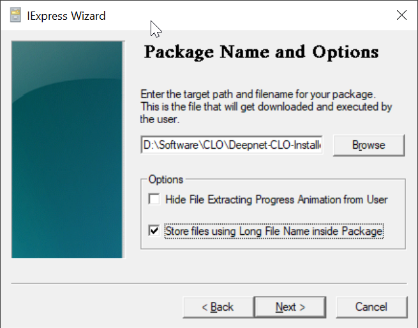This screenshot has width=418, height=328.
Task: Click the teal decorative side banner
Action: pos(67,150)
